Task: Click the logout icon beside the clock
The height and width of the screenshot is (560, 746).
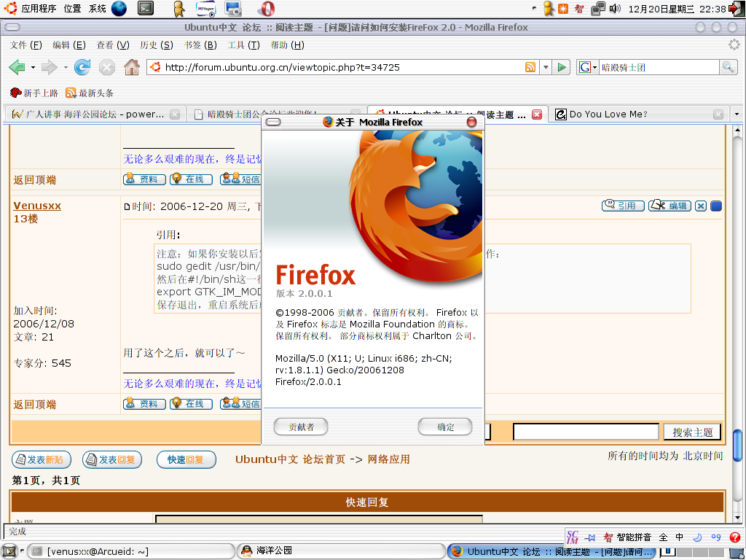Action: [737, 9]
